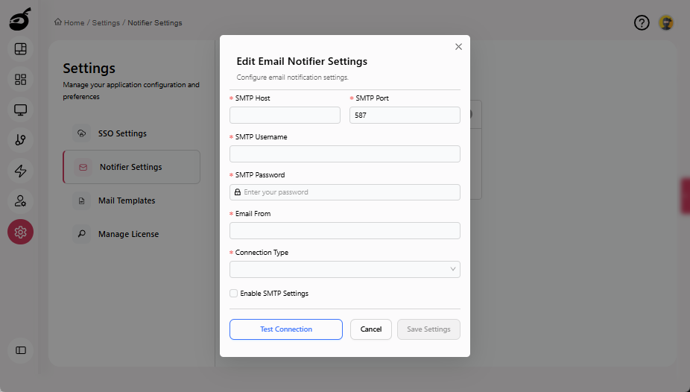690x392 pixels.
Task: Focus the SMTP Host field
Action: pyautogui.click(x=285, y=116)
